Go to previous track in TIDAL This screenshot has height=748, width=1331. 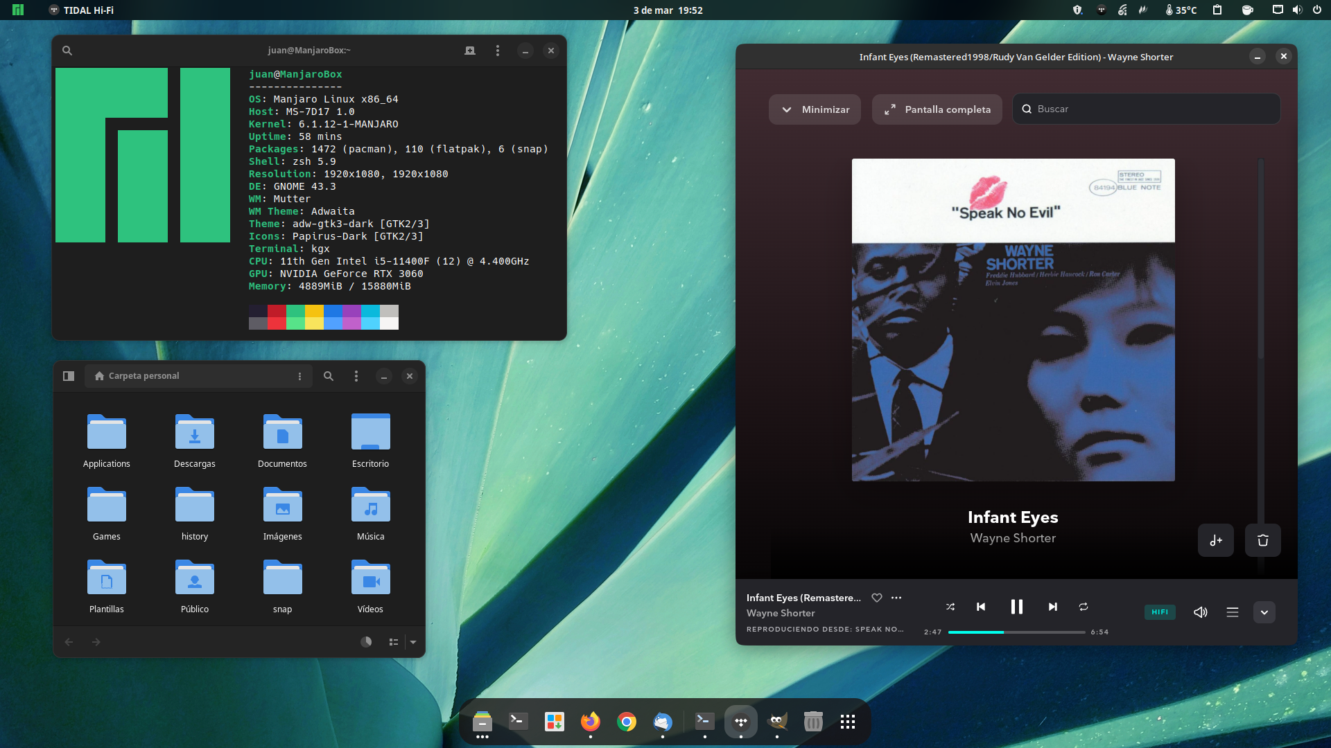(981, 607)
